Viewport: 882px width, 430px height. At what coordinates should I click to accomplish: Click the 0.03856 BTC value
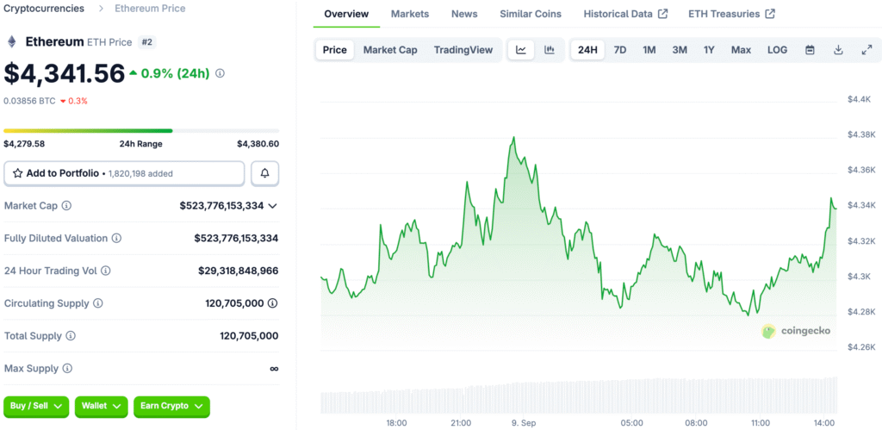click(x=29, y=102)
